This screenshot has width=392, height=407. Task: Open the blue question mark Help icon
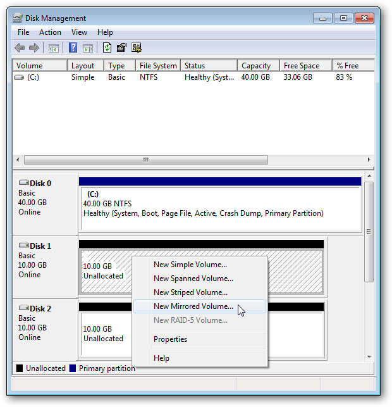click(x=73, y=47)
